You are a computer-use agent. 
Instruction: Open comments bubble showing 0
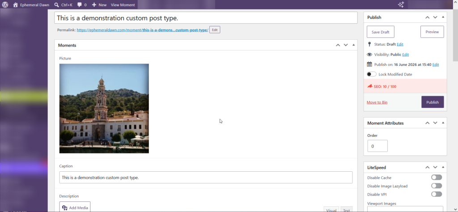[x=82, y=4]
